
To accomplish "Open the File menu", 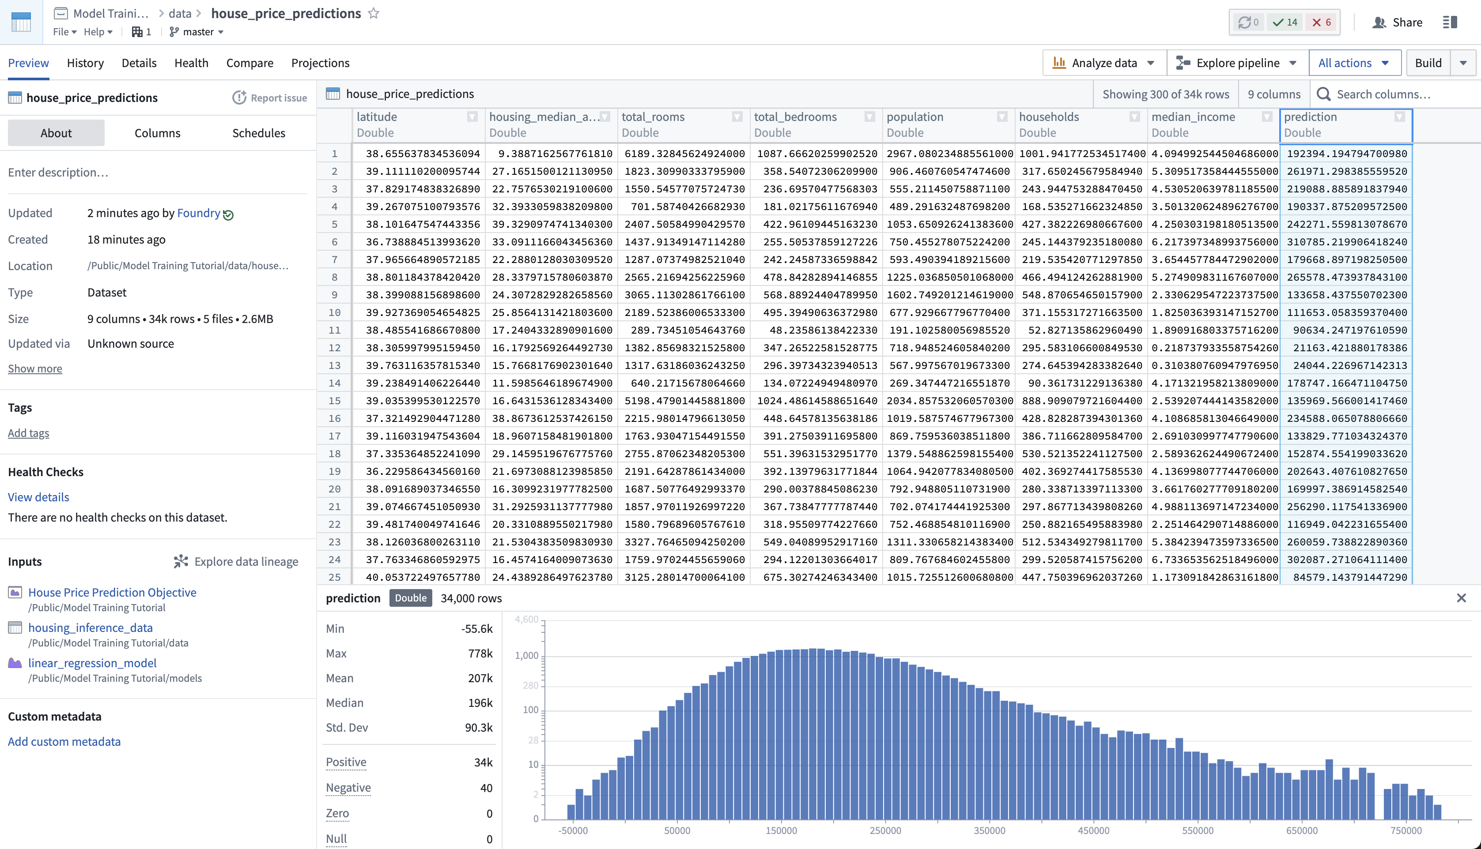I will [64, 31].
